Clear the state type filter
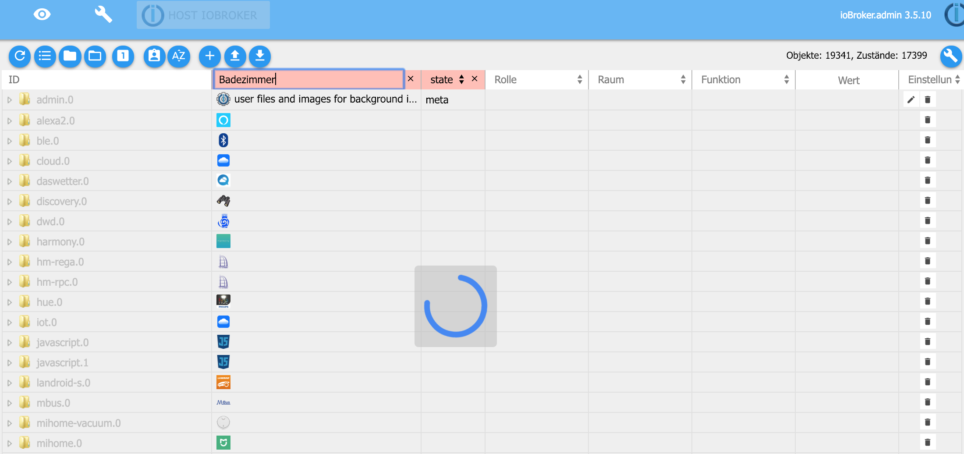Viewport: 964px width, 454px height. pos(475,79)
